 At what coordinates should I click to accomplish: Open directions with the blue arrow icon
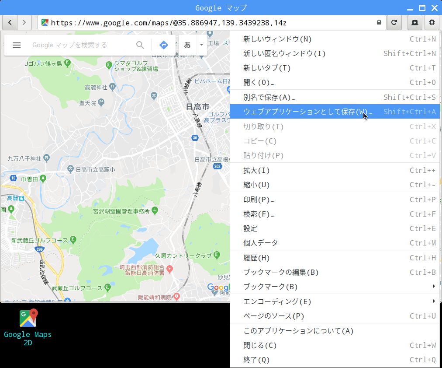coord(164,45)
